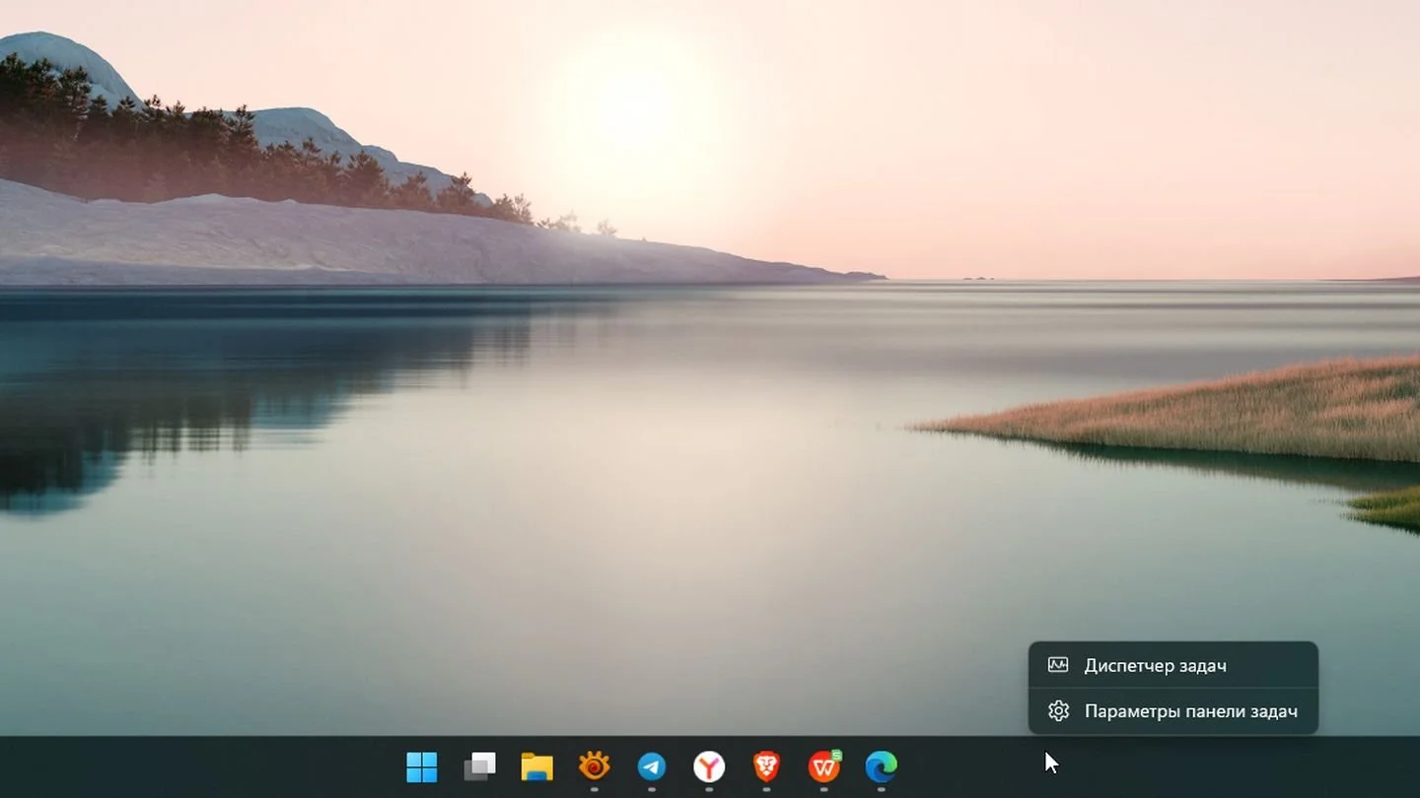Click empty taskbar space left of the Start button

coord(197,766)
